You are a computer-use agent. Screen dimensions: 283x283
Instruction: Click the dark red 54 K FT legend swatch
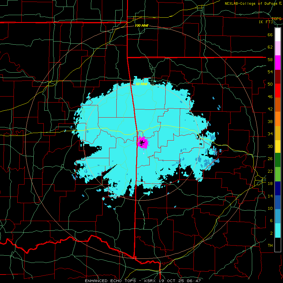pos(278,76)
